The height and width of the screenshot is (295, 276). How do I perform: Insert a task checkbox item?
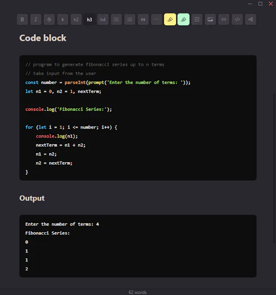pos(197,19)
